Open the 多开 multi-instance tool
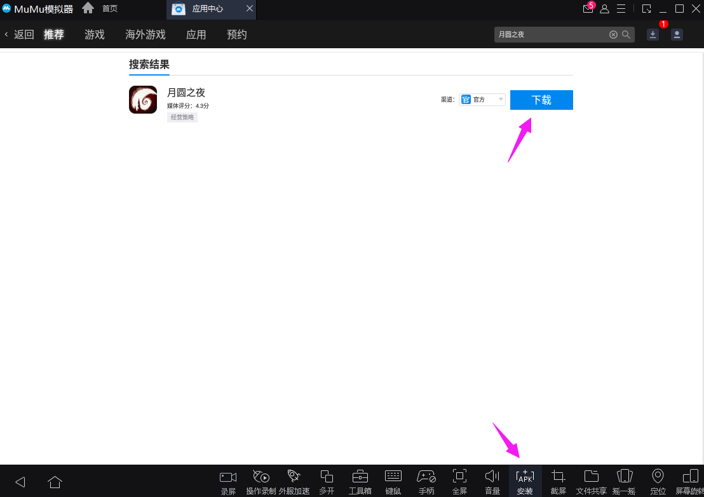 click(x=327, y=482)
